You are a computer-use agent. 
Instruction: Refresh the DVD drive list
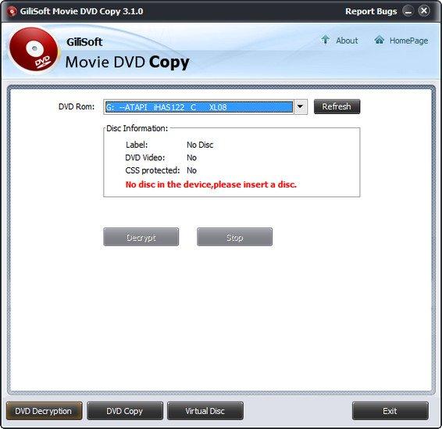pos(337,106)
